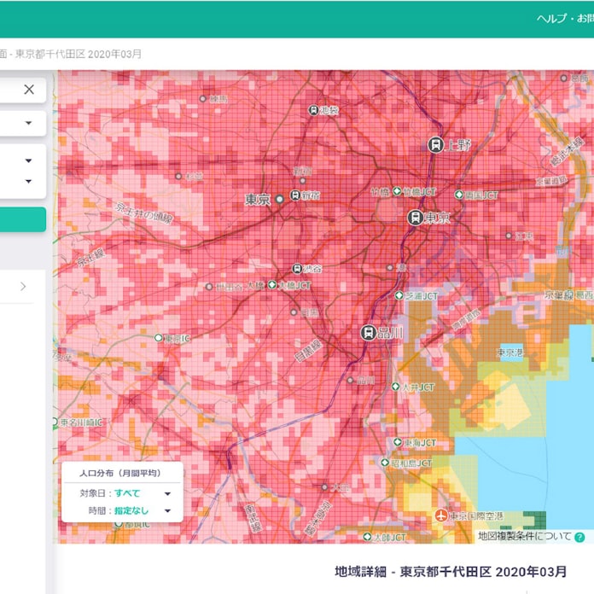
Task: Open the 対象日 すべて dropdown
Action: point(167,493)
